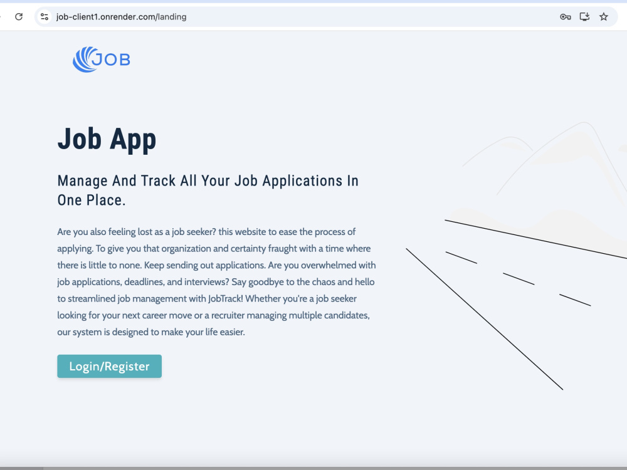Click the "Job App" heading
The height and width of the screenshot is (470, 627).
tap(107, 139)
